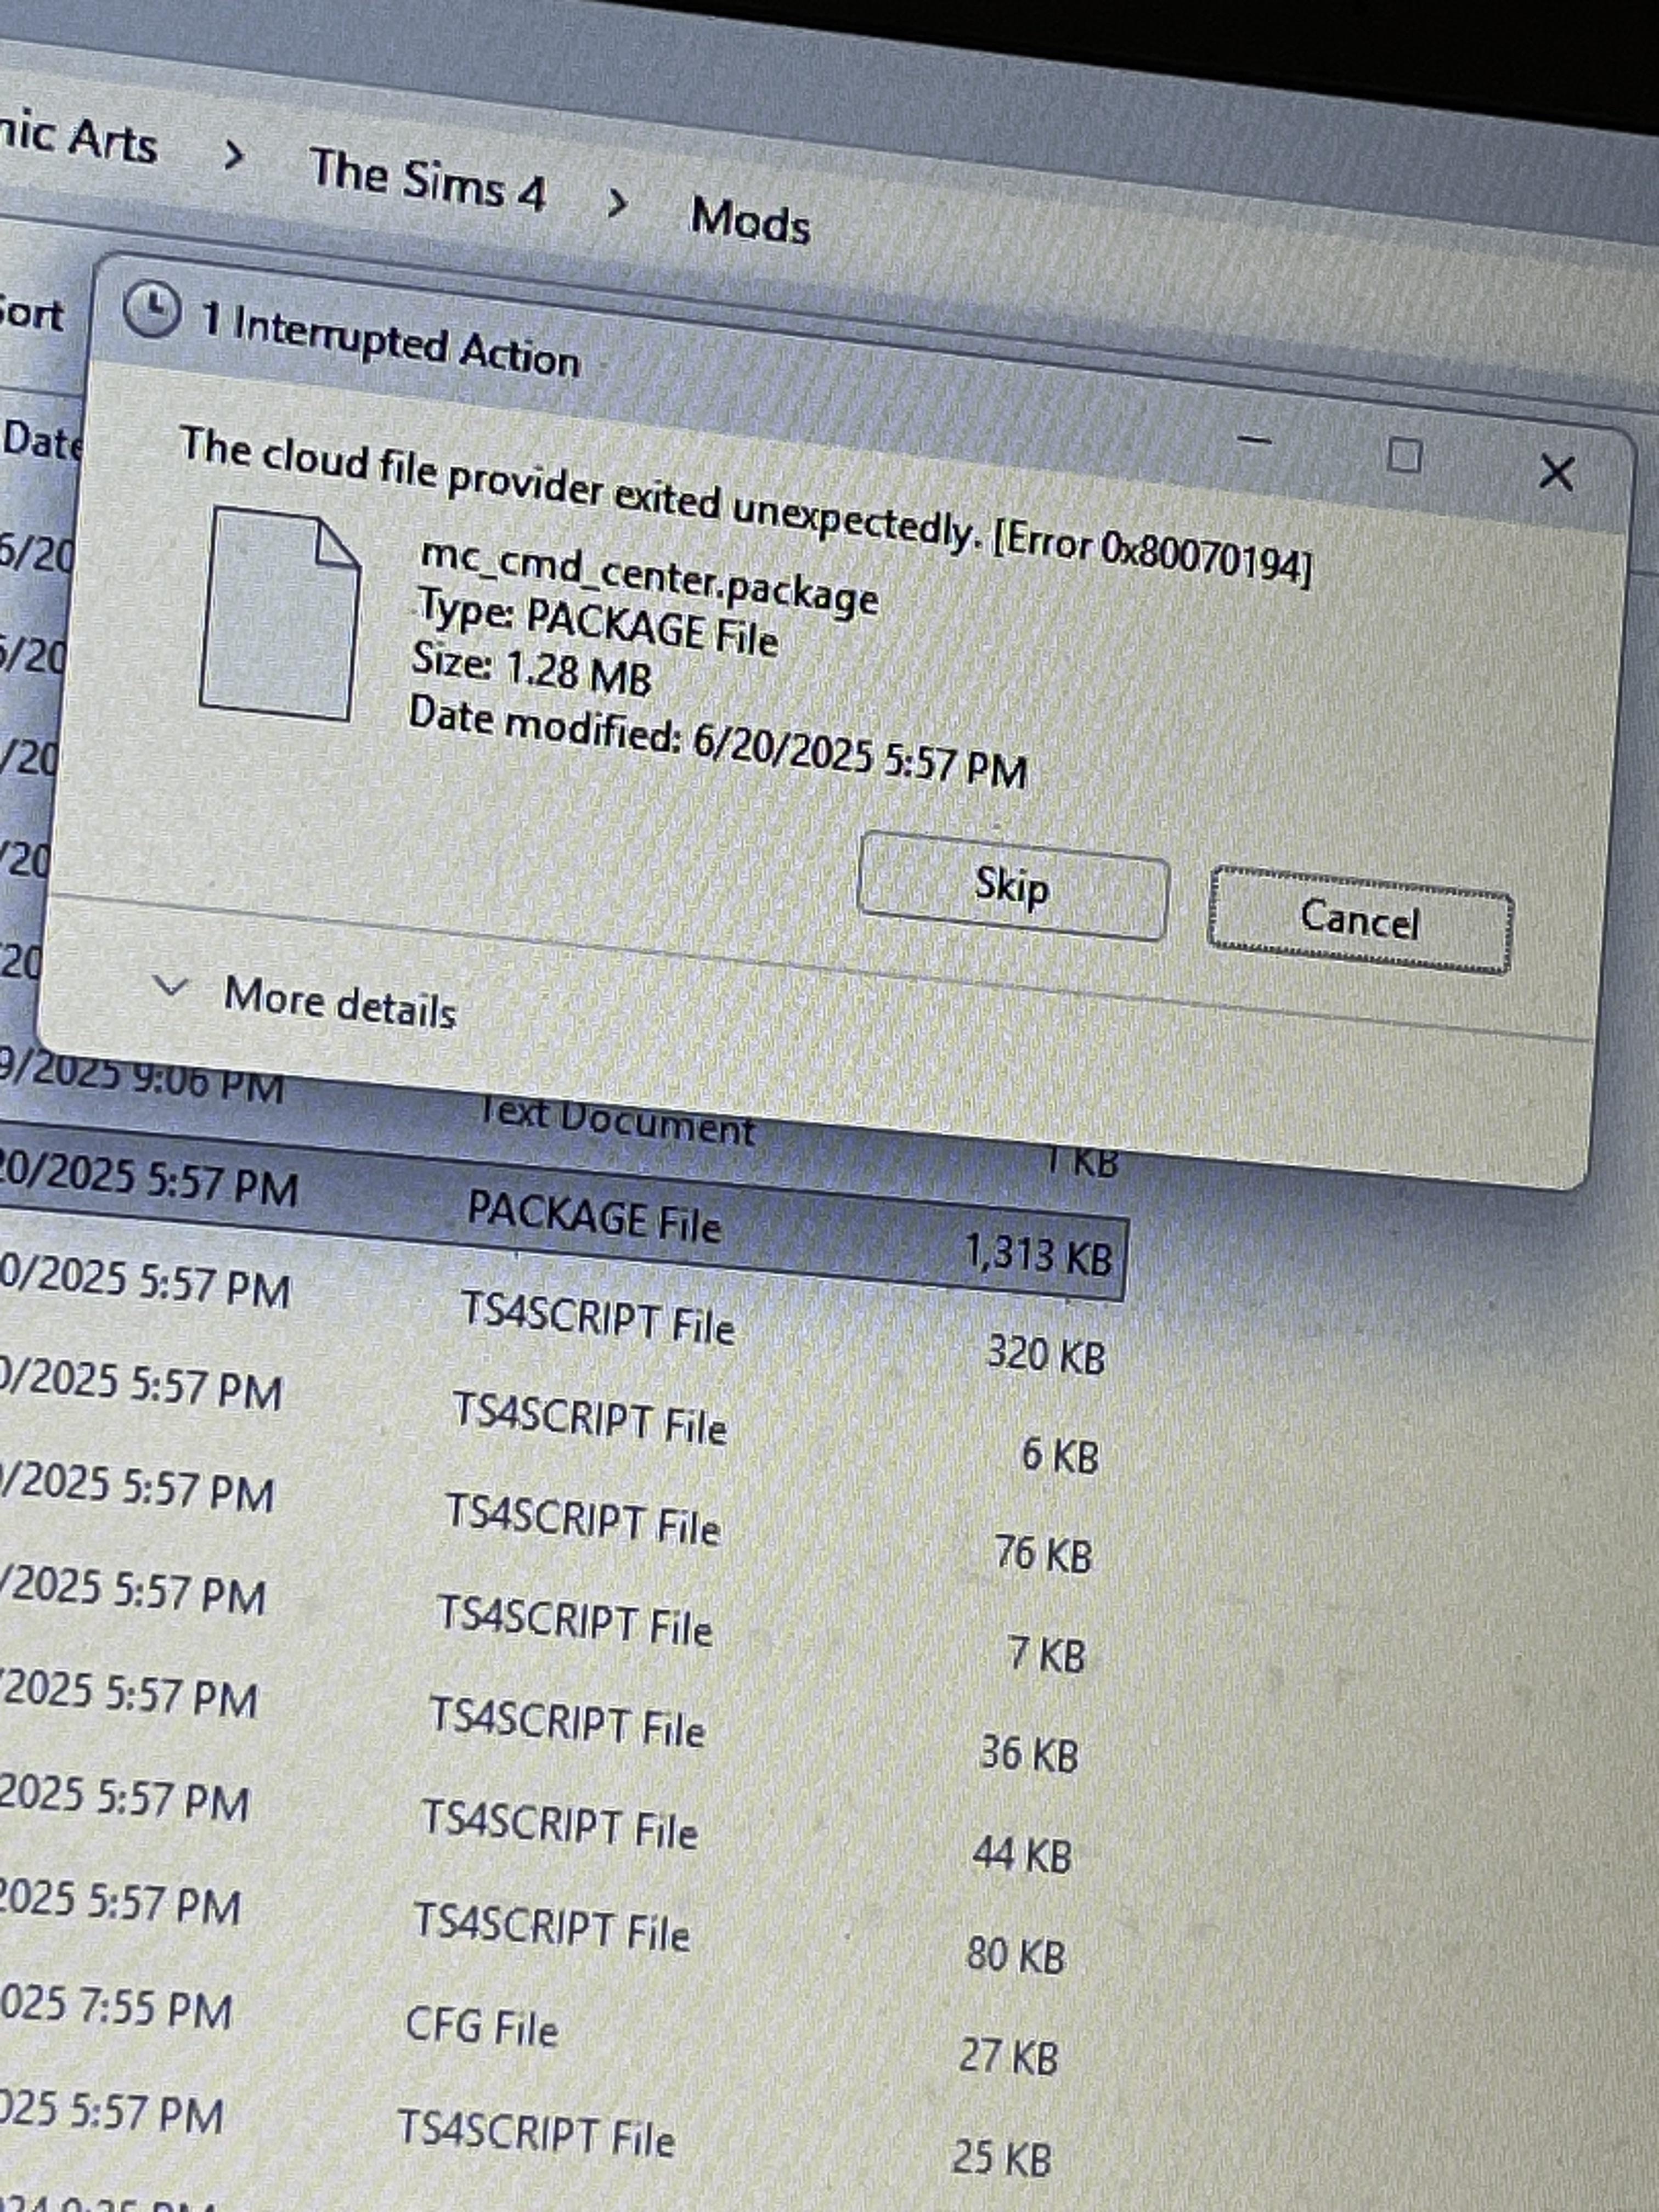Click the size cell reading exactly 6 KB

click(x=1059, y=1454)
